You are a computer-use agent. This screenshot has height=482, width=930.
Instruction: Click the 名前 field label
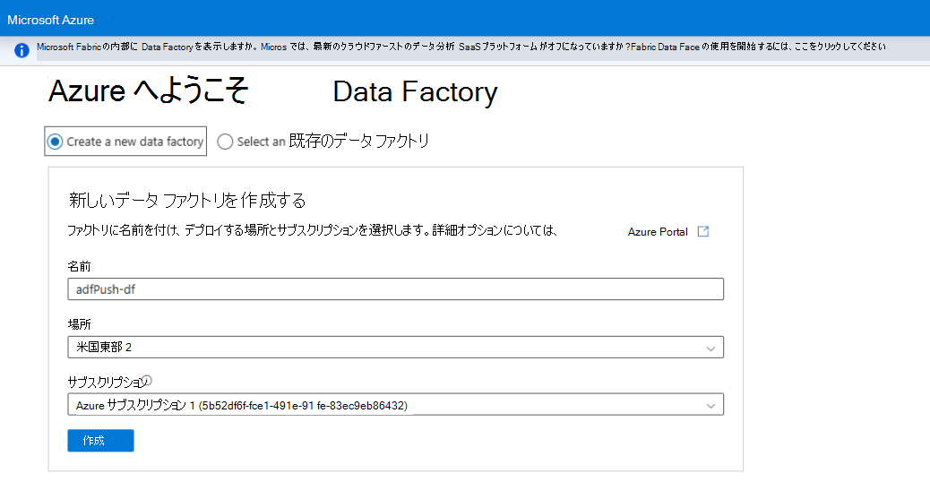(x=79, y=267)
